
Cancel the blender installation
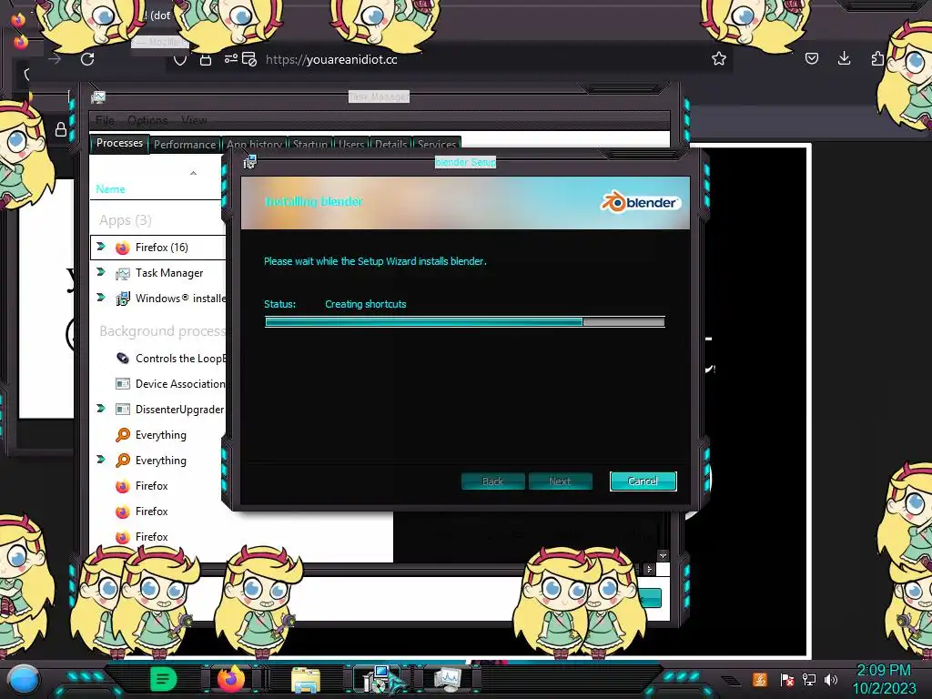[643, 481]
